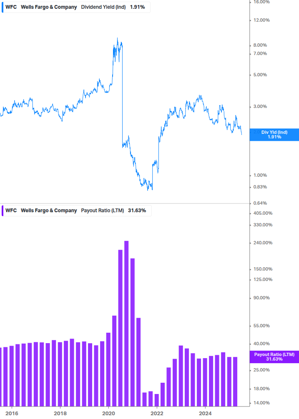Click the 55.00% payout axis label

[x=261, y=326]
